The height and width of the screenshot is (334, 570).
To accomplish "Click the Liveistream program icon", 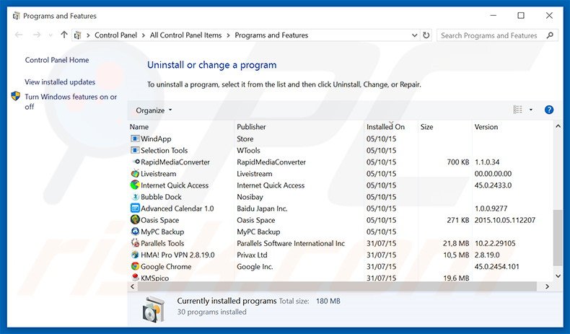I will point(135,174).
